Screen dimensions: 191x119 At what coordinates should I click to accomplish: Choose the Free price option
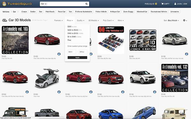(x=69, y=40)
